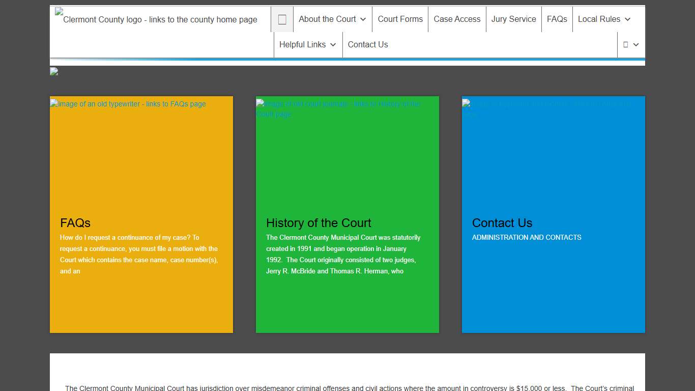
Task: Click the Administration and Contacts text
Action: (x=527, y=237)
